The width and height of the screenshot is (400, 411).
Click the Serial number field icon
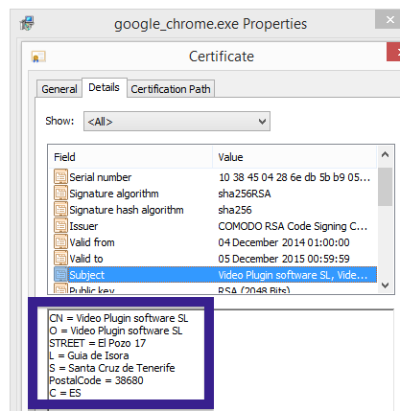pyautogui.click(x=60, y=177)
